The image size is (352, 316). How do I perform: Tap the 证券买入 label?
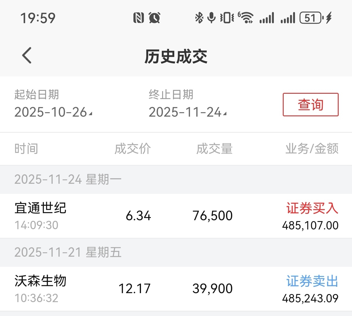click(x=312, y=208)
